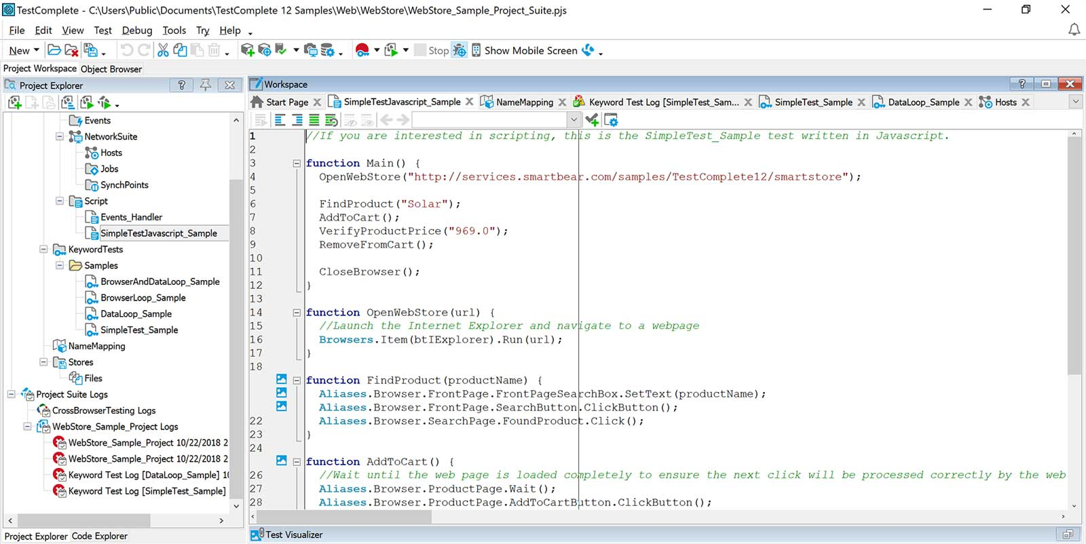This screenshot has height=544, width=1086.
Task: Toggle the Enable Debugging bug icon
Action: point(460,50)
